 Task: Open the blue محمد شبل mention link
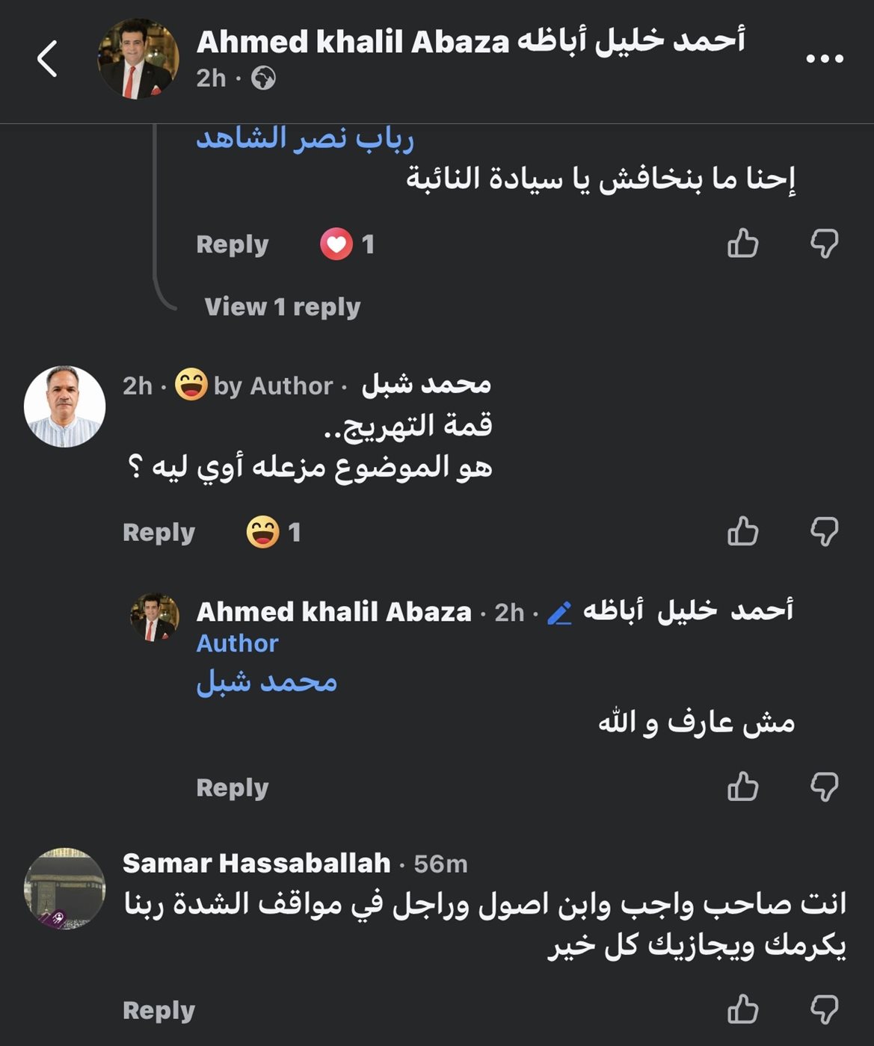(x=267, y=682)
